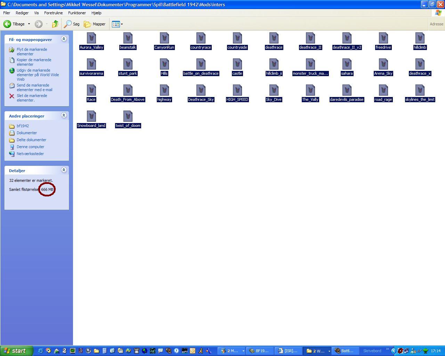This screenshot has height=356, width=445.
Task: Collapse the Fil- og mappeopgaver panel
Action: pyautogui.click(x=64, y=39)
